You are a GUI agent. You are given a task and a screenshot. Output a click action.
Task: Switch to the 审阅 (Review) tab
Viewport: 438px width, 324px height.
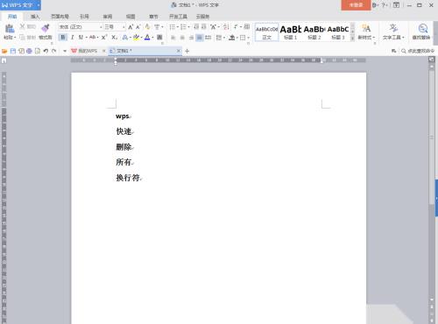pos(108,17)
